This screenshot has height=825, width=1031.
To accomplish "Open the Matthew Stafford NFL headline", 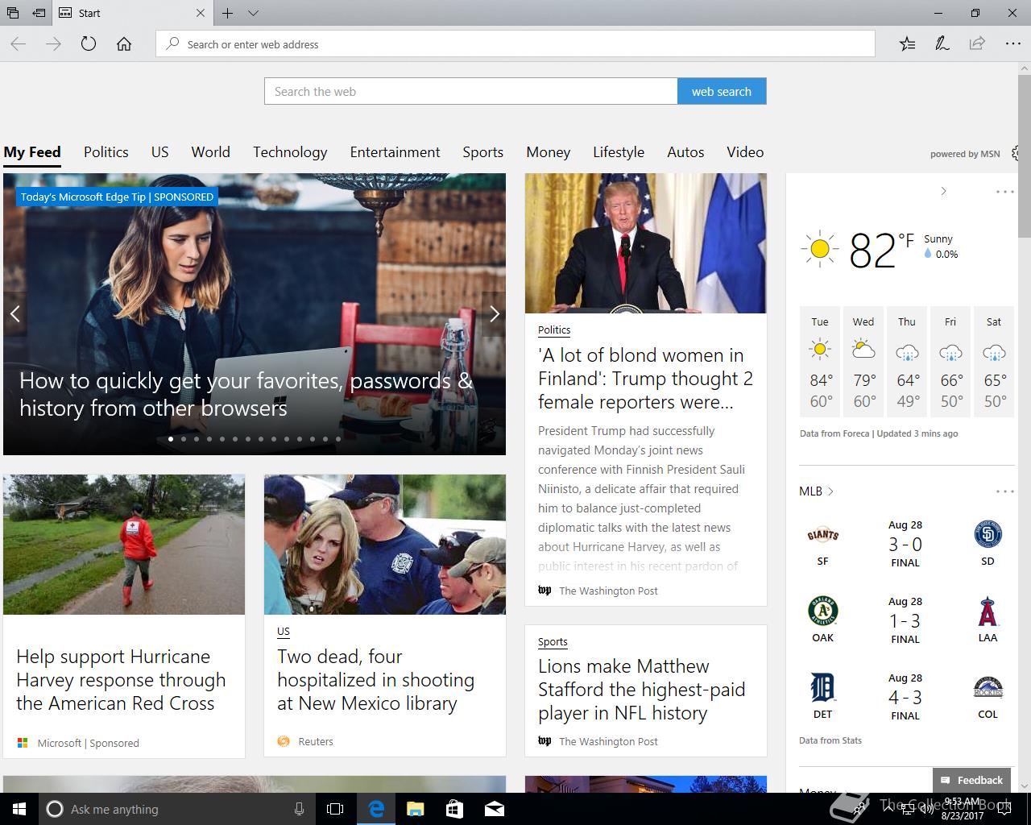I will [641, 690].
